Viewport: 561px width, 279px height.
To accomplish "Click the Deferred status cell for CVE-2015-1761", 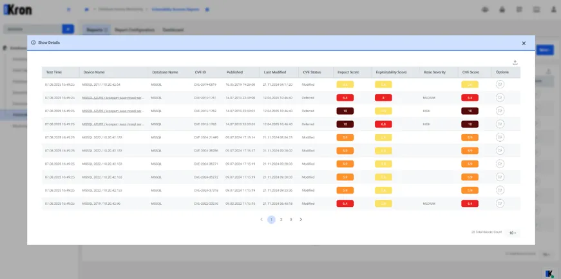I will 308,98.
